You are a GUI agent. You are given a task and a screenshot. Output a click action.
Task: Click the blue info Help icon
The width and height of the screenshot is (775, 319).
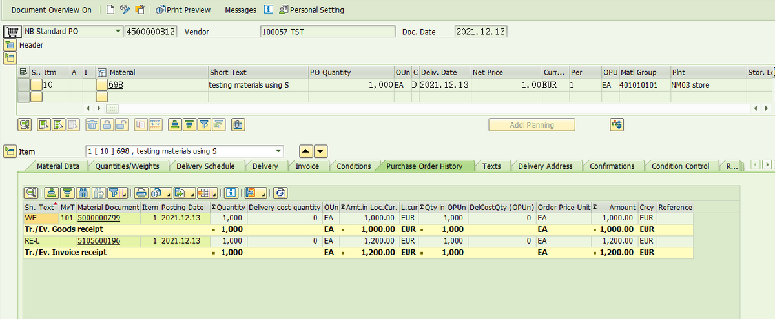[x=268, y=10]
